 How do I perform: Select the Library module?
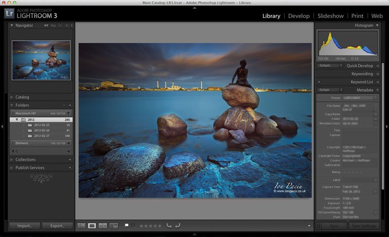pyautogui.click(x=271, y=16)
